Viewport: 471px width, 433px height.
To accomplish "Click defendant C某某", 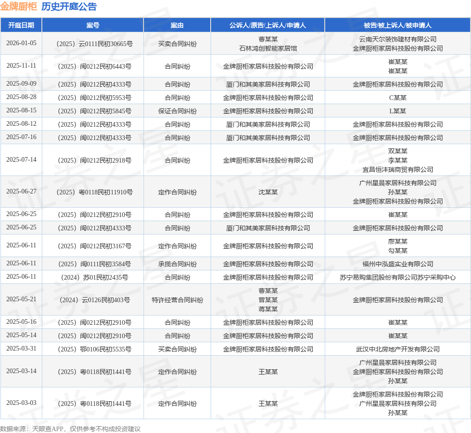I will pos(398,98).
